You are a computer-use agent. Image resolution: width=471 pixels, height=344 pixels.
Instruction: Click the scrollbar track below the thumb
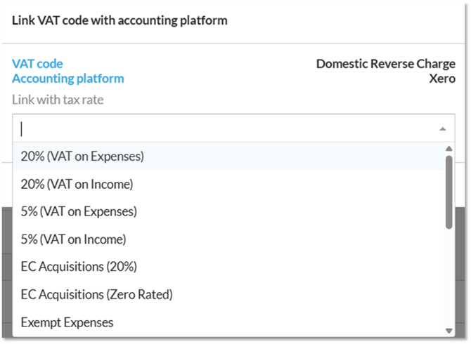[449, 281]
